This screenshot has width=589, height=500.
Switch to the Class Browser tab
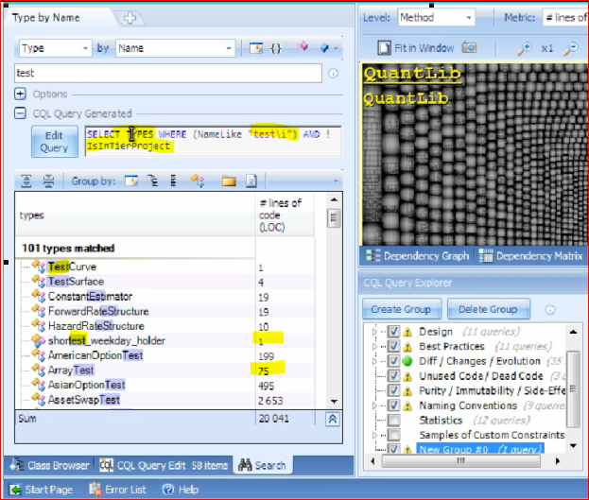(x=49, y=465)
